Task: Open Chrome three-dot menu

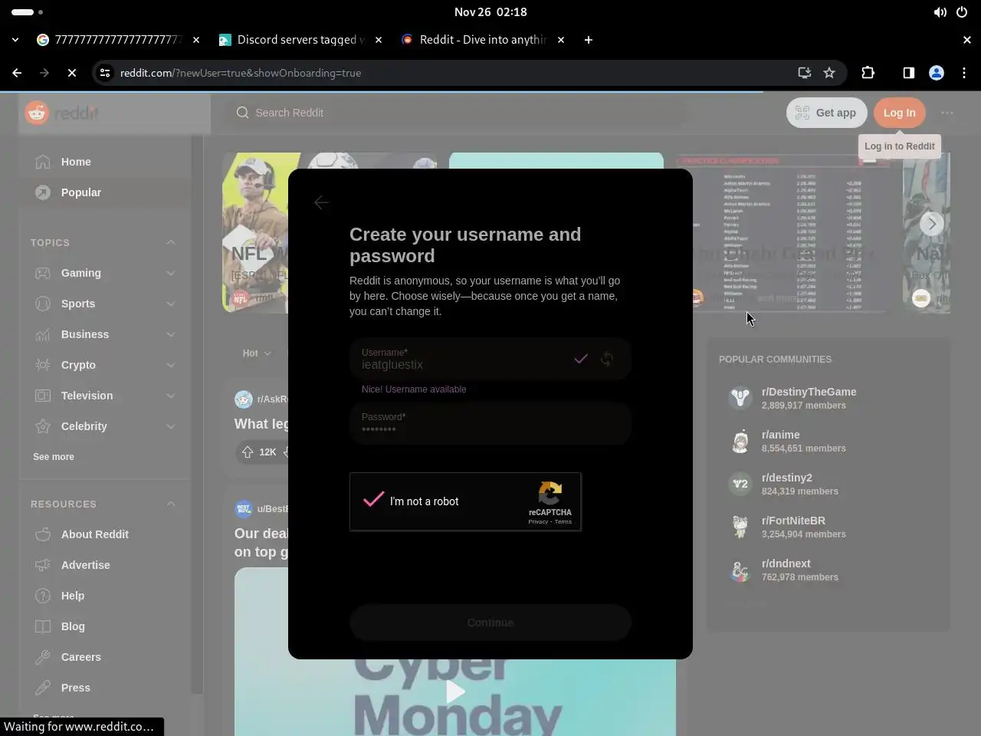Action: click(x=964, y=73)
